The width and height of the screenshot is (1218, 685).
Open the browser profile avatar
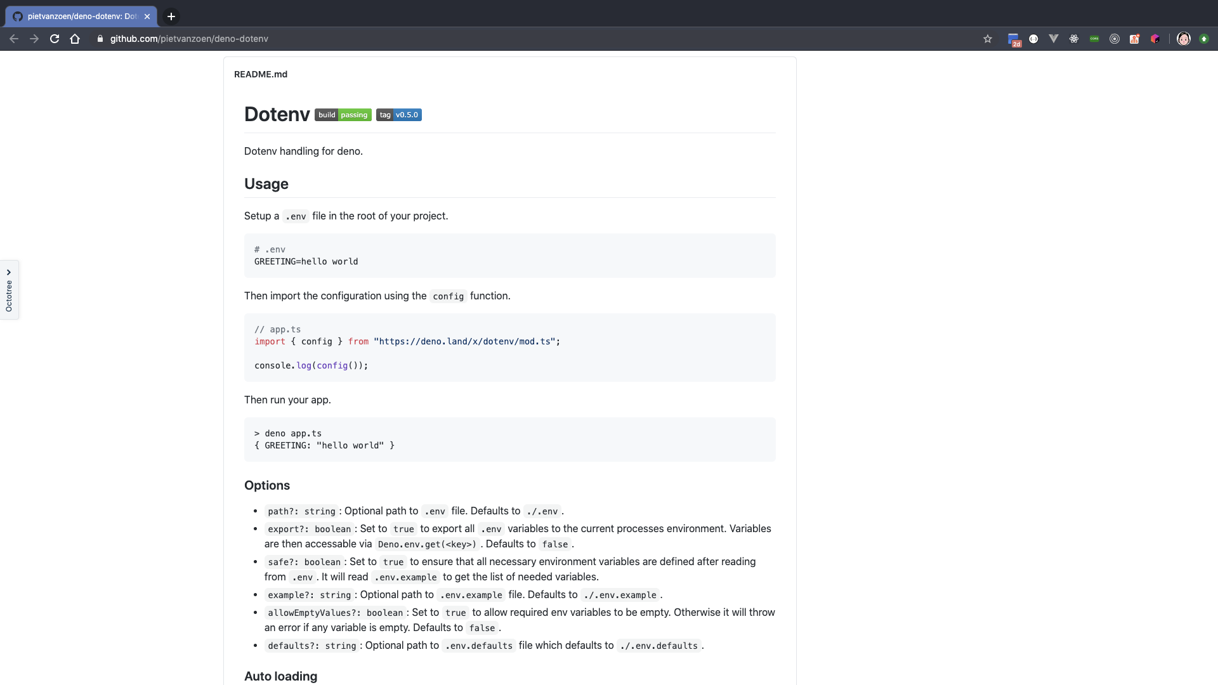[x=1184, y=39]
